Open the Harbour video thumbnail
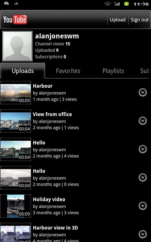 (x=15, y=93)
